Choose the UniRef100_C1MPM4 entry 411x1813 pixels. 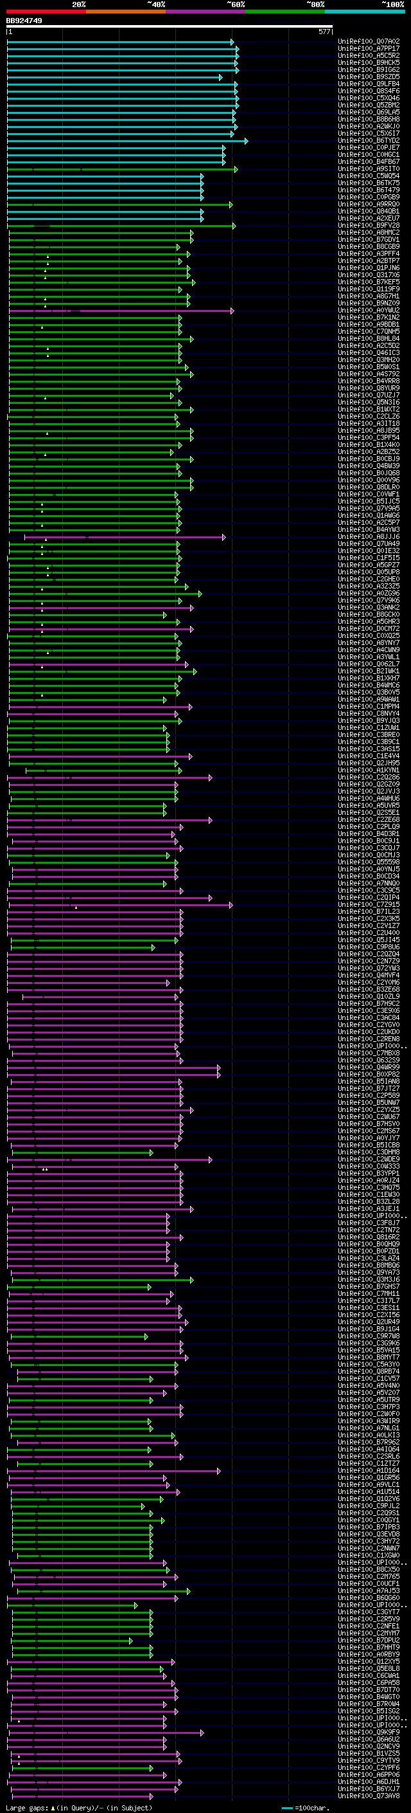(x=369, y=707)
